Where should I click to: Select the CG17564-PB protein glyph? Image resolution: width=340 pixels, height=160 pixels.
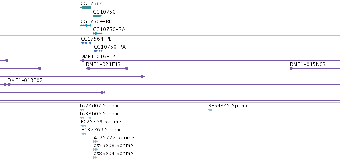[x=85, y=43]
